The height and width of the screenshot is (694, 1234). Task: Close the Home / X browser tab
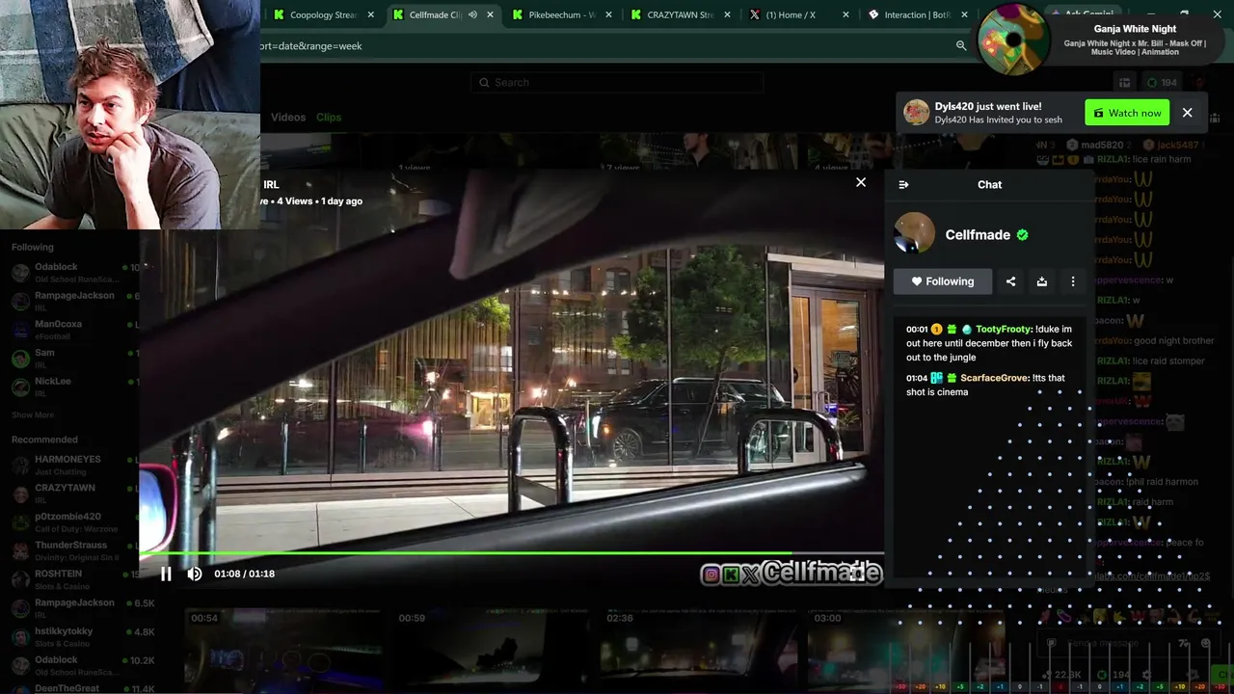point(845,15)
